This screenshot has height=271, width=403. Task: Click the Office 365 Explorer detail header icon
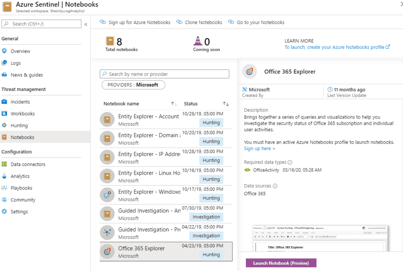(249, 71)
